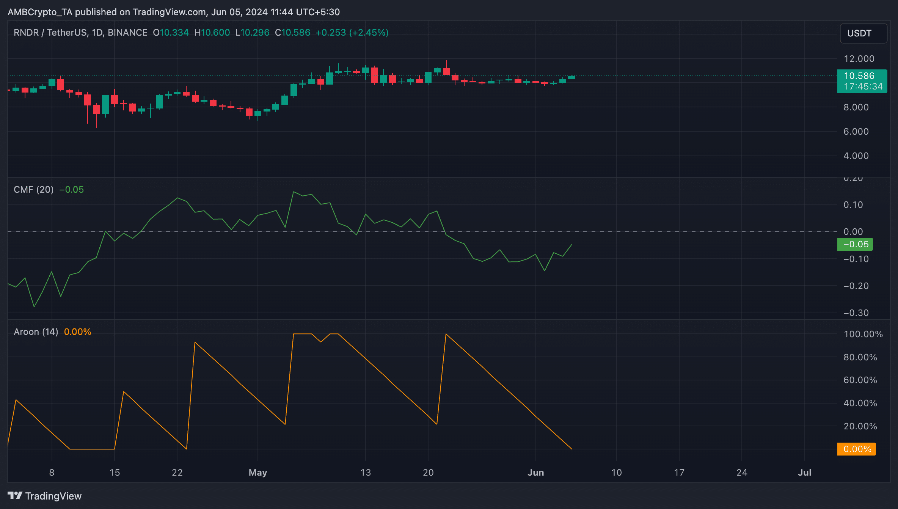Click the 6.000 price axis label
The image size is (898, 509).
[856, 132]
